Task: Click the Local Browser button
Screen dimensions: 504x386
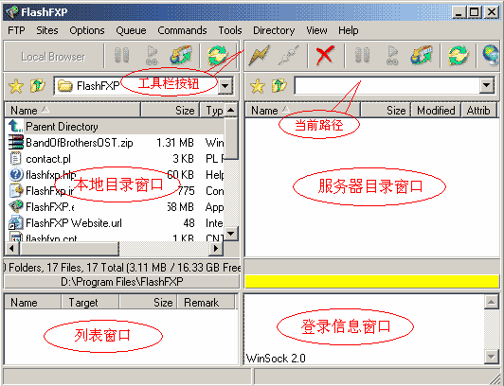Action: pyautogui.click(x=53, y=57)
